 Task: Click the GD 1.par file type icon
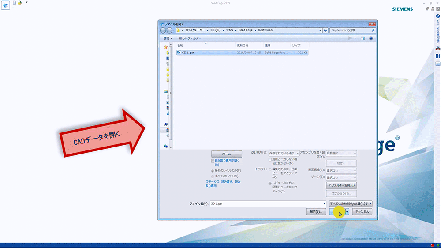coord(179,53)
